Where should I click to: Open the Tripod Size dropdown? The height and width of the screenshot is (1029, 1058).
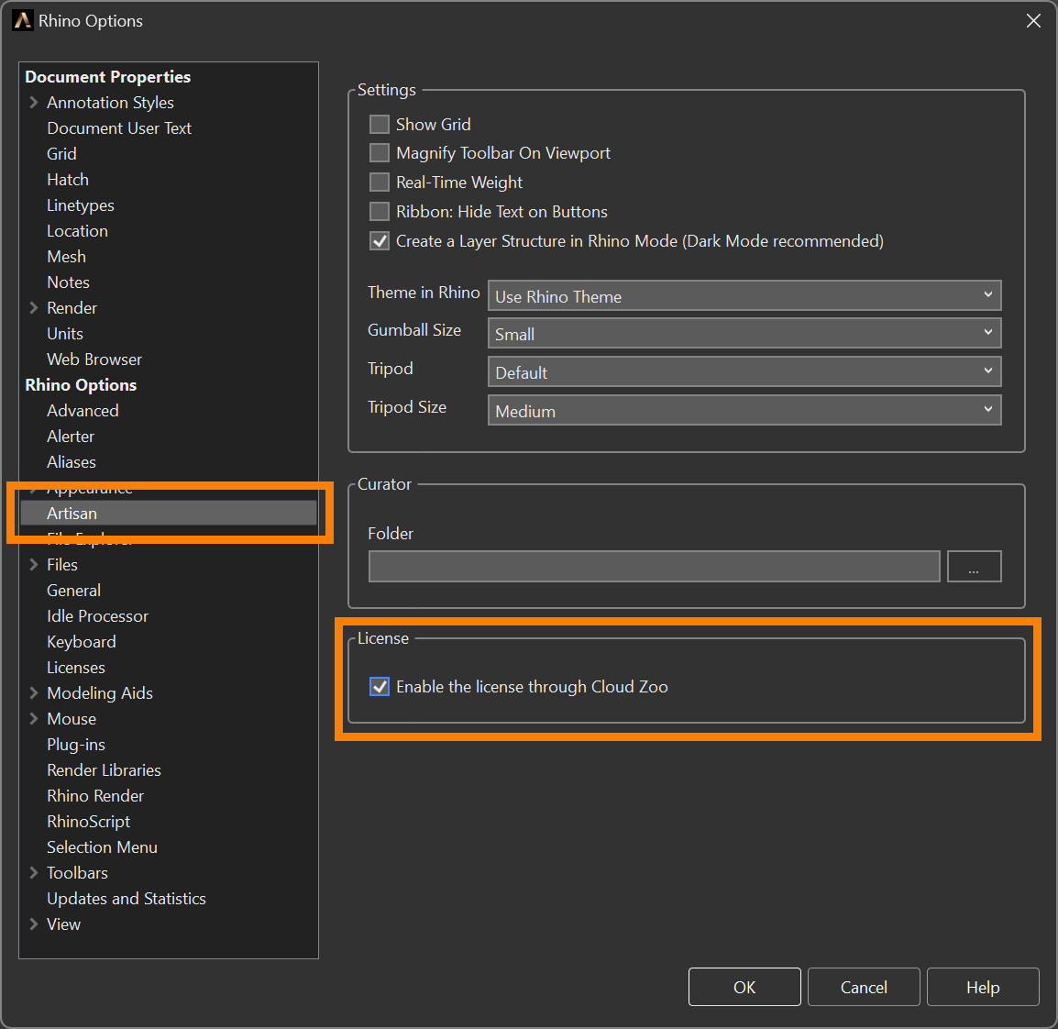744,411
